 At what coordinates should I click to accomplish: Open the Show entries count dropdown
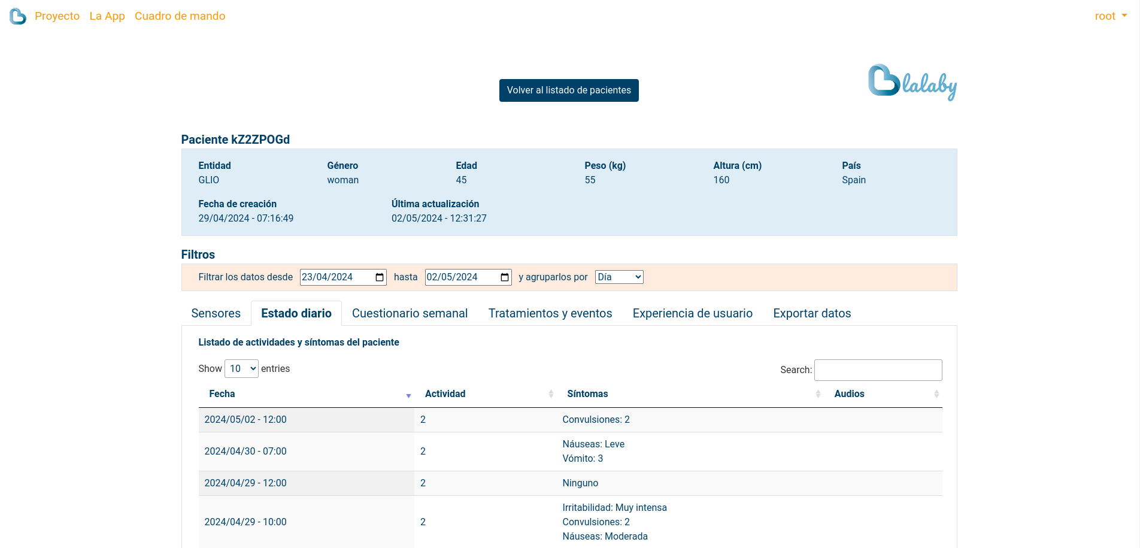[x=241, y=369]
